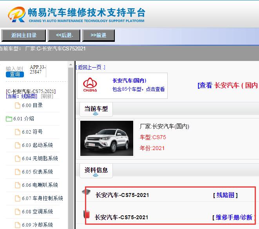Open 6.00 目录 tree item
Viewport: 259px width, 229px height.
(x=32, y=105)
